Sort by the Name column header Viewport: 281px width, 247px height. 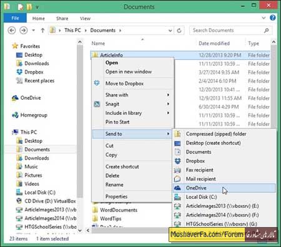point(98,43)
